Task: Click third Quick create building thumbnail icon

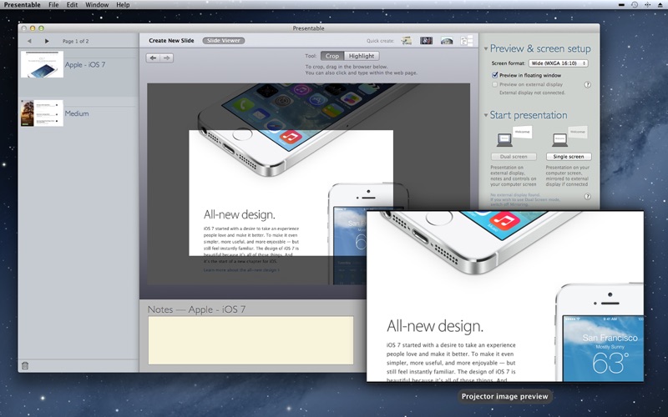Action: coord(447,40)
